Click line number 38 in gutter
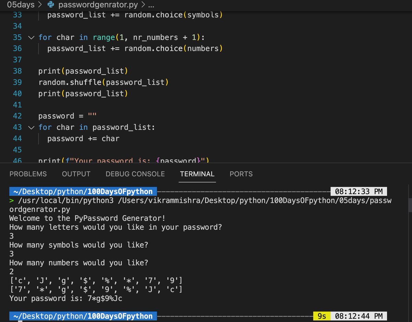Image resolution: width=412 pixels, height=322 pixels. click(17, 71)
